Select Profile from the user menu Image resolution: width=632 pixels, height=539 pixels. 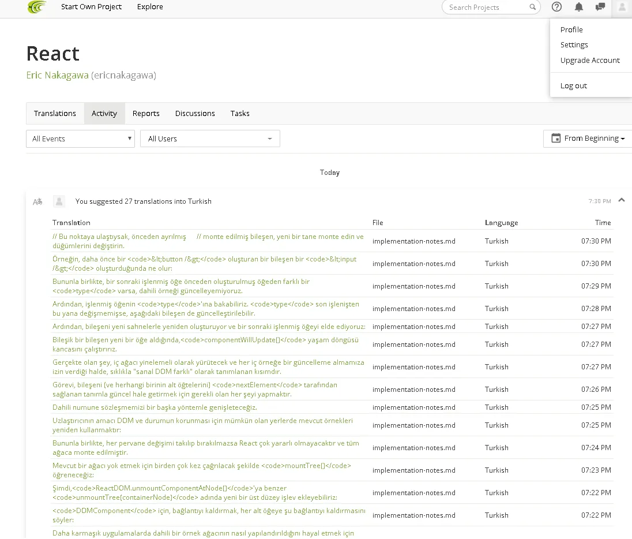pos(571,30)
